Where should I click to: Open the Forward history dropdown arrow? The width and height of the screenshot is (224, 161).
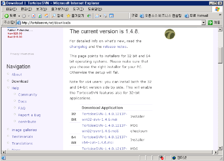pos(29,16)
